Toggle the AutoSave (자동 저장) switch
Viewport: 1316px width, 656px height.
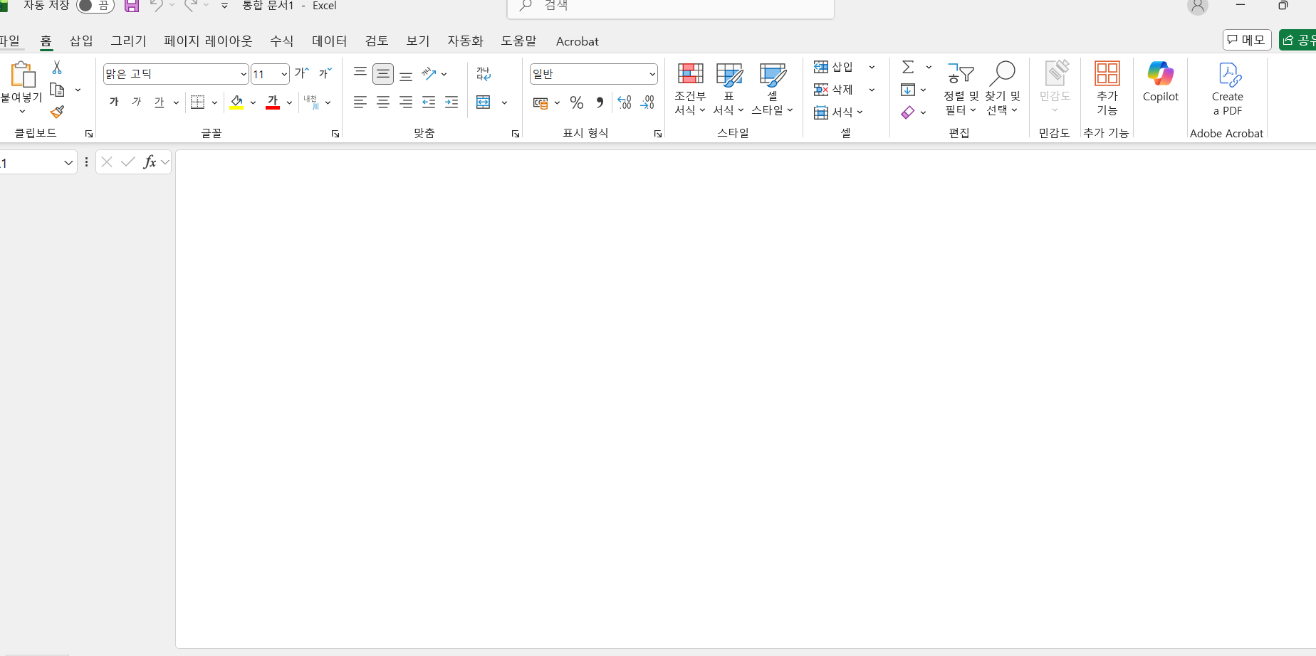[95, 6]
